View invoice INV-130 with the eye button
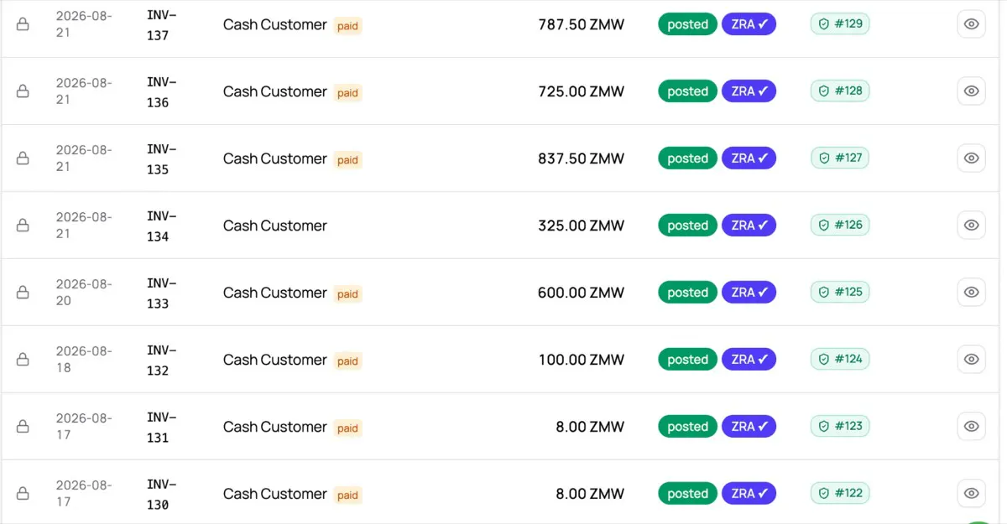 point(971,494)
